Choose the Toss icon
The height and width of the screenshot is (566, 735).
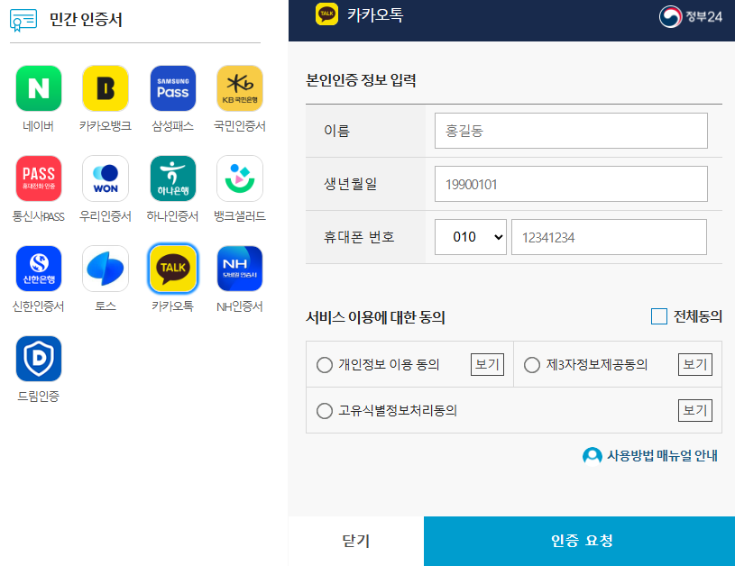click(x=106, y=269)
